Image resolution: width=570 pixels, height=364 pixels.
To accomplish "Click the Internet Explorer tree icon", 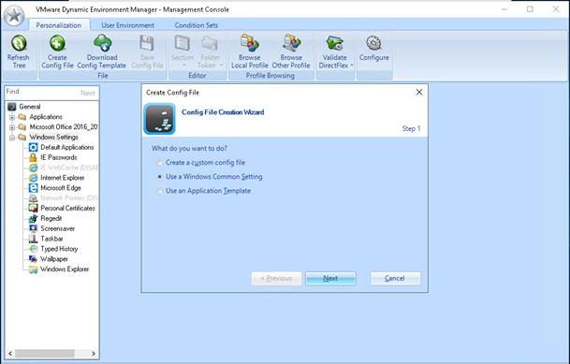I will pyautogui.click(x=33, y=178).
